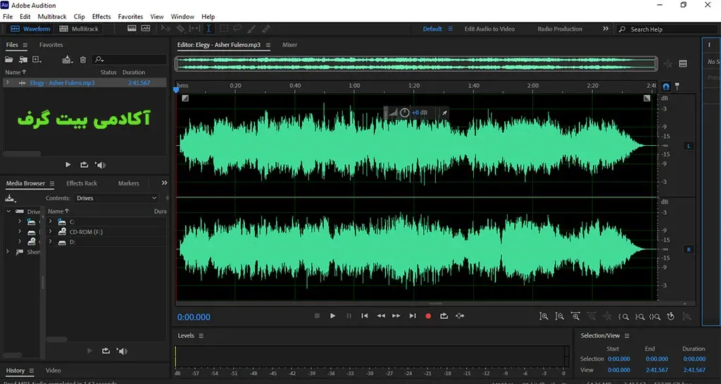721x384 pixels.
Task: Toggle the right channel R button
Action: pyautogui.click(x=689, y=249)
